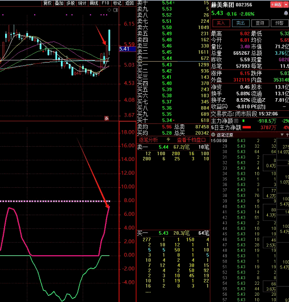Select the 逐笔分析 tab

[148, 140]
